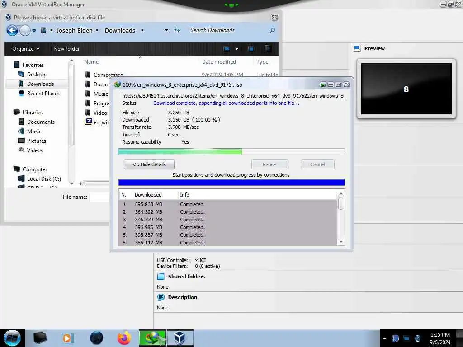Toggle preview pane icon in file chooser
This screenshot has width=463, height=347.
click(251, 49)
